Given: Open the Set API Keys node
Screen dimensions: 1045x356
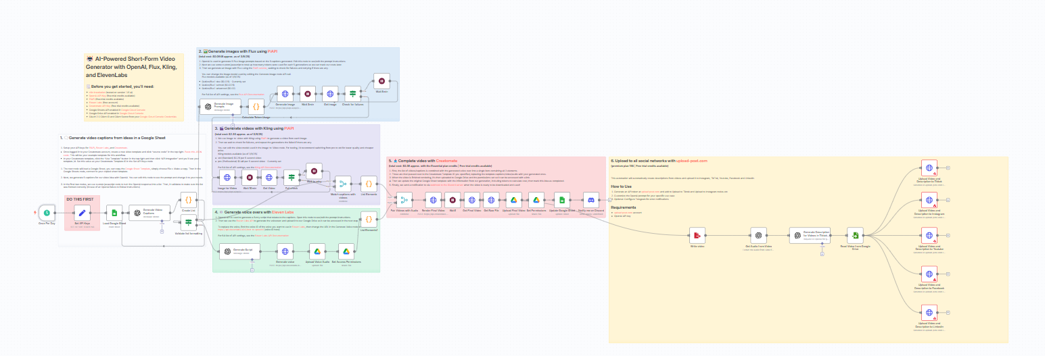Looking at the screenshot, I should [x=83, y=213].
